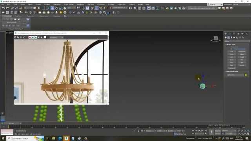The width and height of the screenshot is (251, 141).
Task: Click the green object color swatch
Action: 246,75
